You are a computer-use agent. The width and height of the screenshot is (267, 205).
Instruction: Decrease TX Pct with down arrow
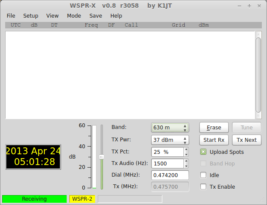(186, 154)
